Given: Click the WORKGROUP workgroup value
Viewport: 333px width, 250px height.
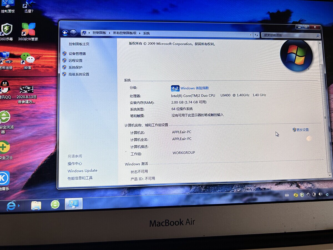Looking at the screenshot, I should coord(184,152).
